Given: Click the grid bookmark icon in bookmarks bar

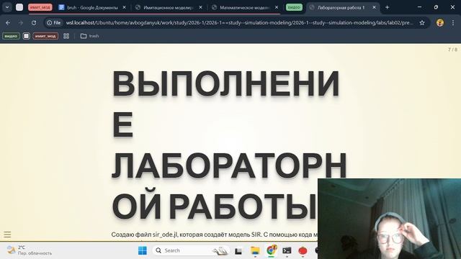Looking at the screenshot, I should pyautogui.click(x=66, y=36).
